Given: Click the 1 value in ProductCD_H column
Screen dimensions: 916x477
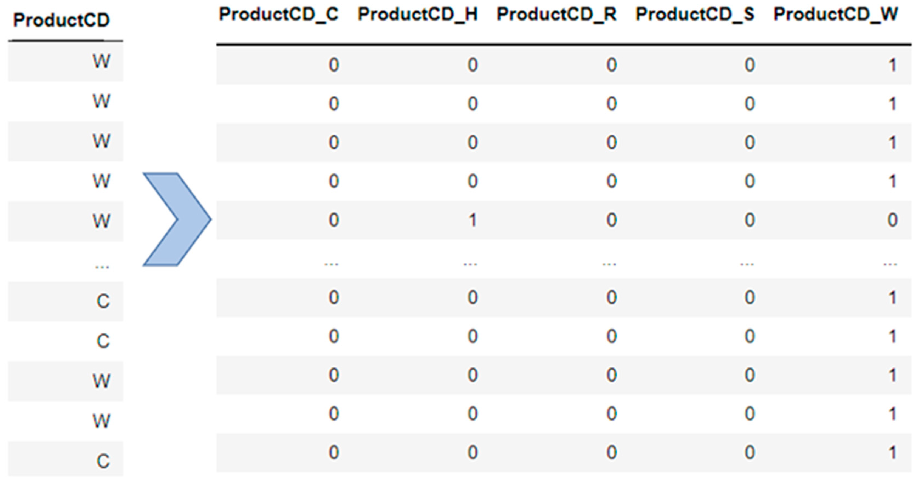Looking at the screenshot, I should (472, 221).
